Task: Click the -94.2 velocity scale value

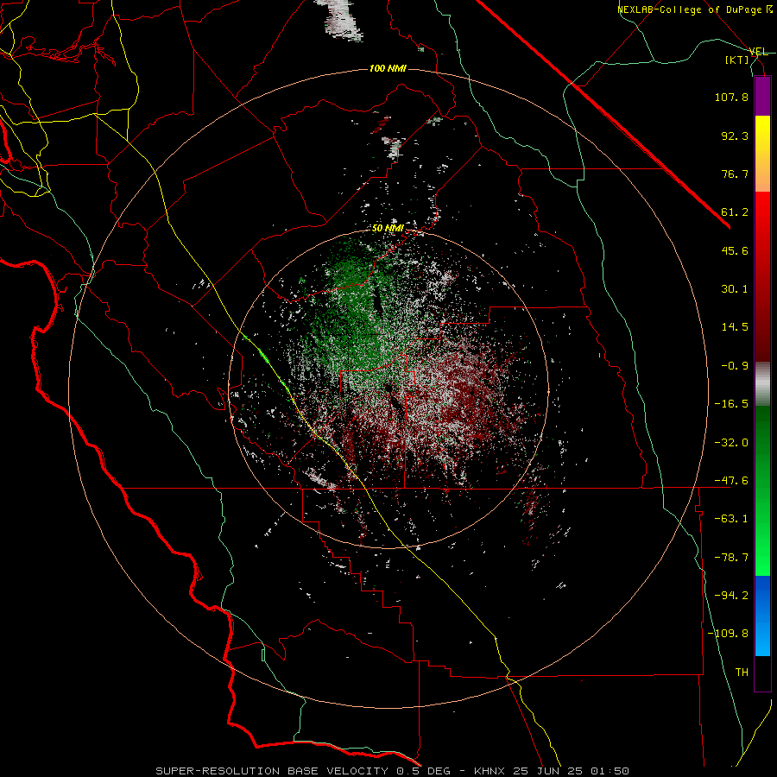Action: coord(731,595)
